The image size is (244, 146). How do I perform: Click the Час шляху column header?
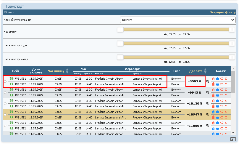tap(56, 71)
